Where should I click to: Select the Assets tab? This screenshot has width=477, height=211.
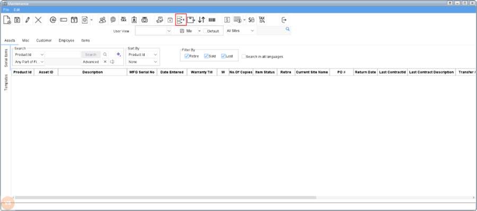point(10,40)
